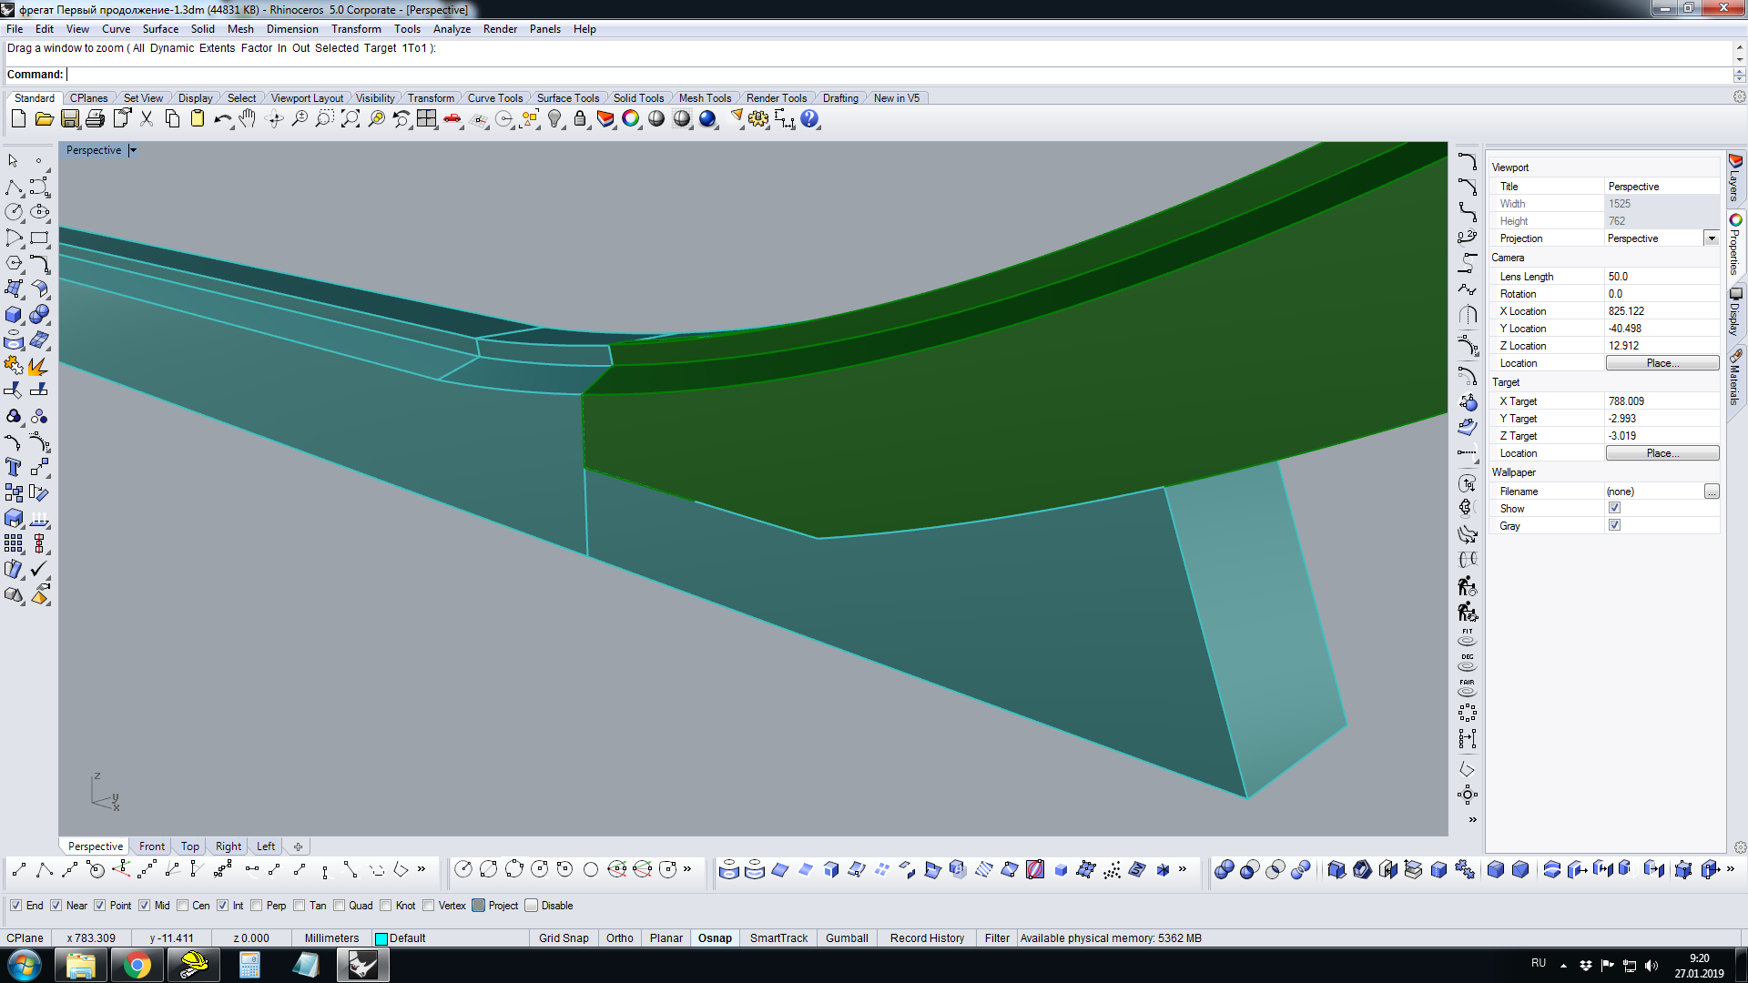Show hidden system tray icons arrow
The image size is (1748, 983).
tap(1563, 965)
